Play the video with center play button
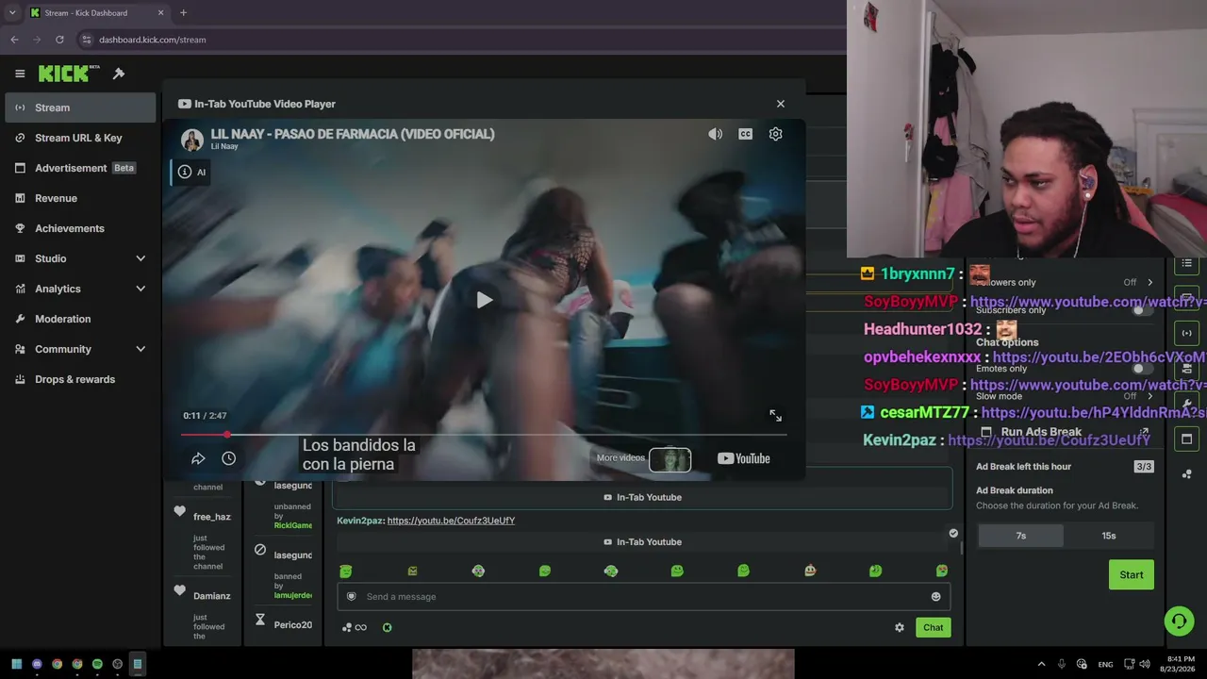Screen dimensions: 1207x679 pos(484,300)
